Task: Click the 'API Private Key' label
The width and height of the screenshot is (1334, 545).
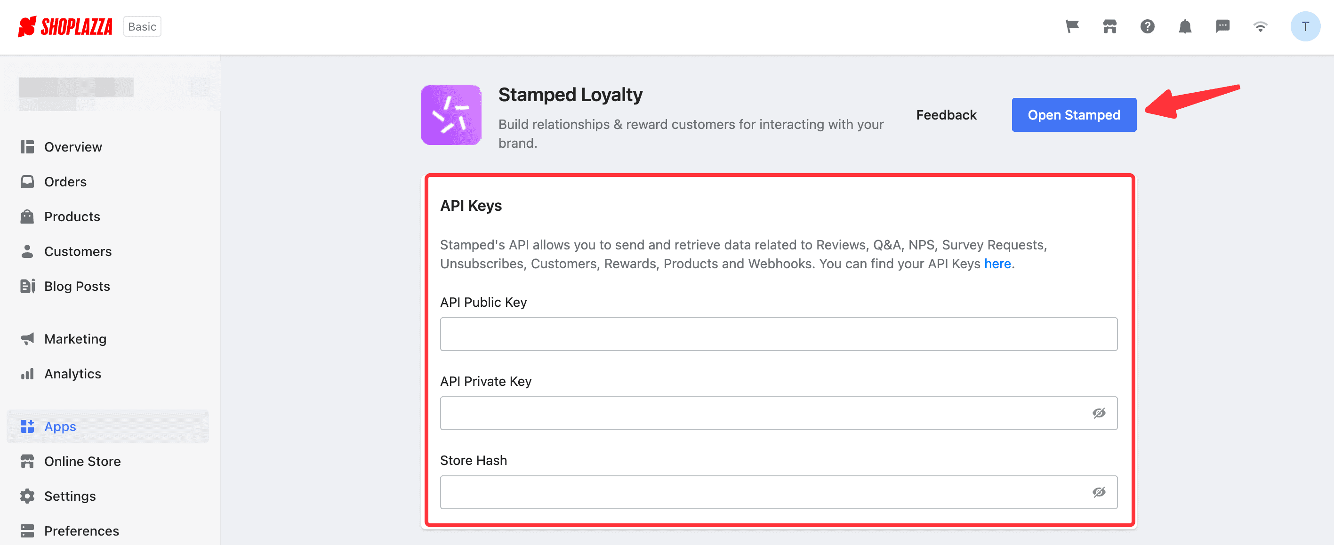Action: (486, 381)
